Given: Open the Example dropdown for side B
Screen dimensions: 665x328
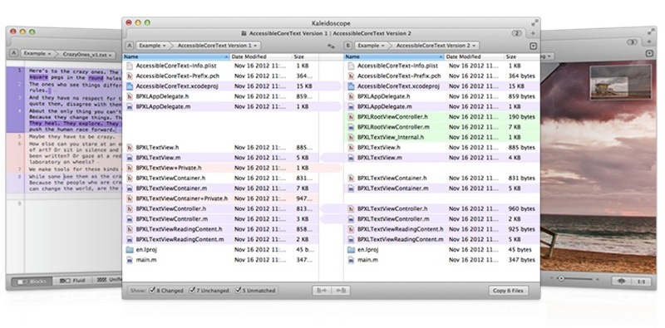Looking at the screenshot, I should click(370, 46).
